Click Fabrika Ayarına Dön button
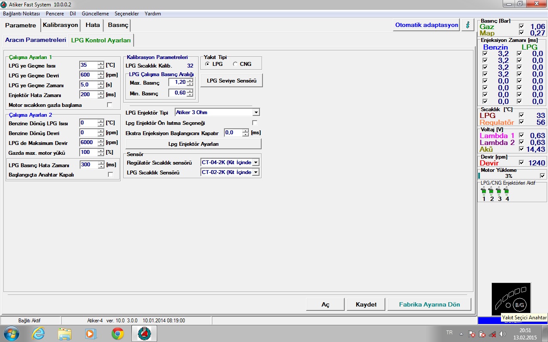Screen dimensions: 548x342 (x=429, y=304)
